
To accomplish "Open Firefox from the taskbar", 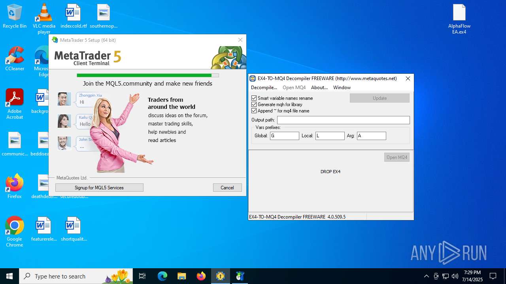I will 201,276.
